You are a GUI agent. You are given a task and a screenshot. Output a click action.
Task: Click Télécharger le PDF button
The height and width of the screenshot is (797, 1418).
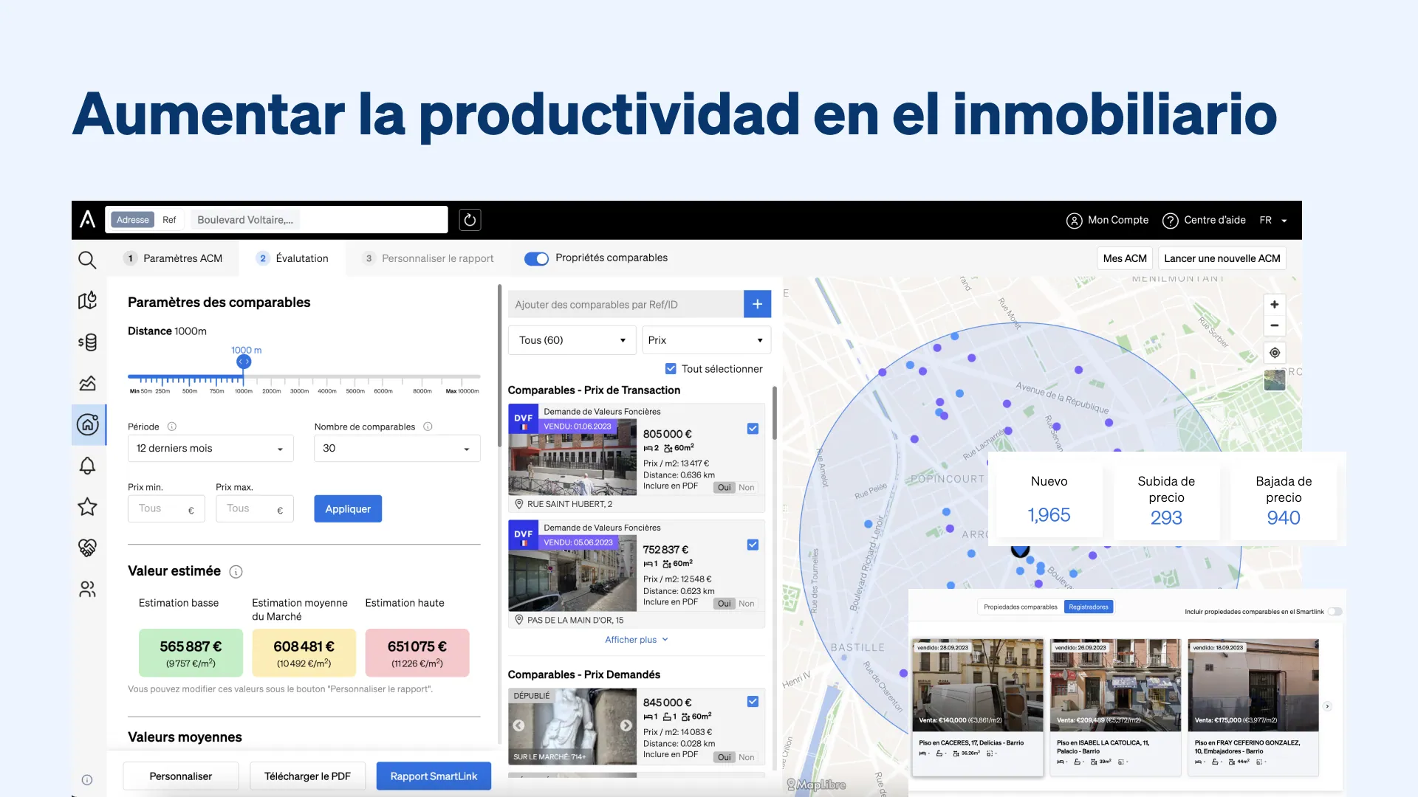(308, 776)
